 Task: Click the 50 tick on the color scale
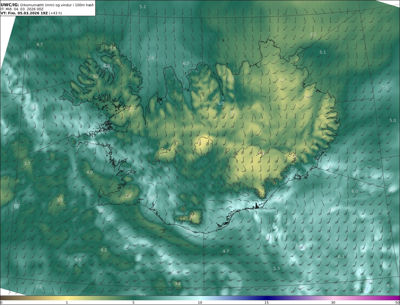tap(397, 303)
